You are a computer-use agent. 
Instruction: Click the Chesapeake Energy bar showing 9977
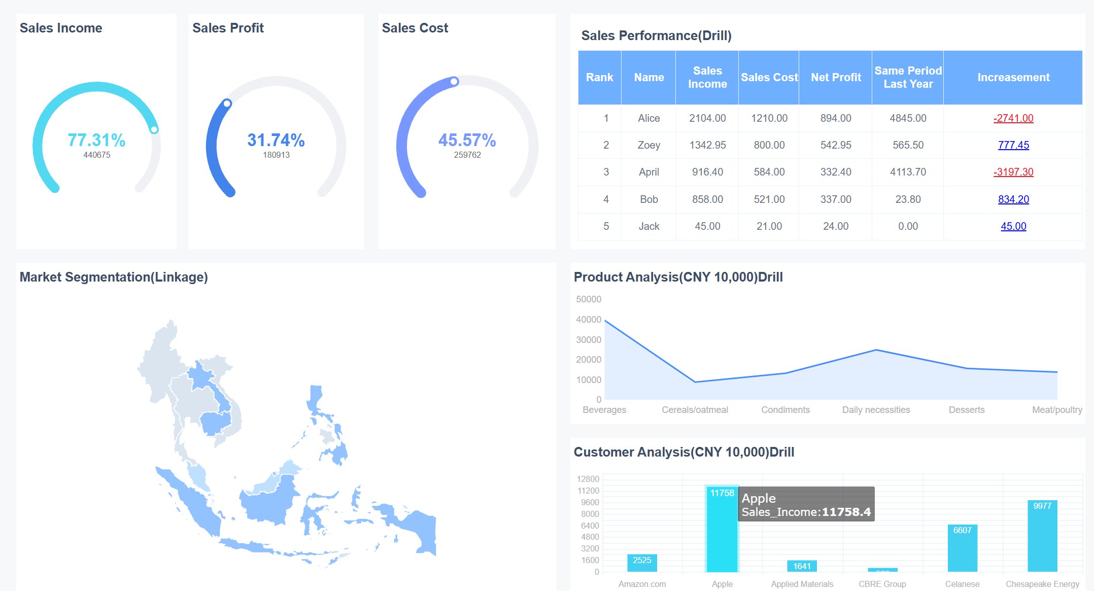(x=1042, y=538)
